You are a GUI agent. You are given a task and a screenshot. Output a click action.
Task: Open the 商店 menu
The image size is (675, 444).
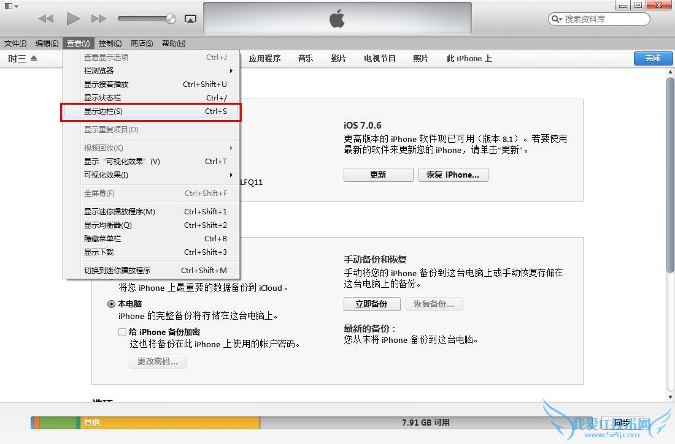143,43
